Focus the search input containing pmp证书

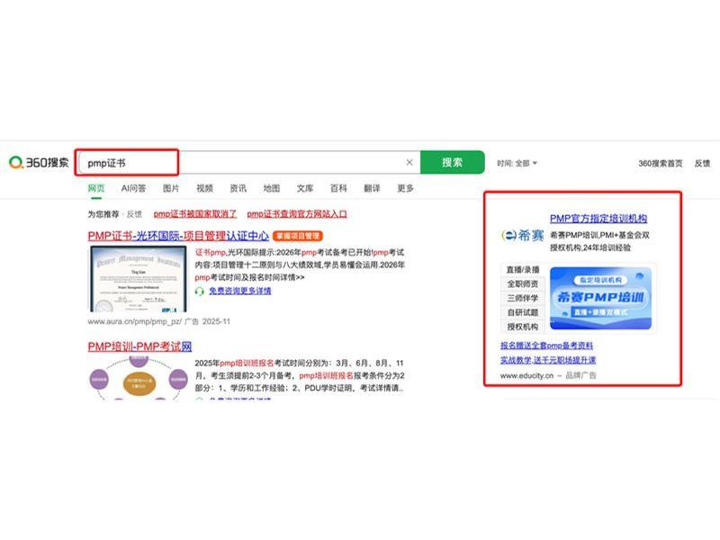coord(248,163)
